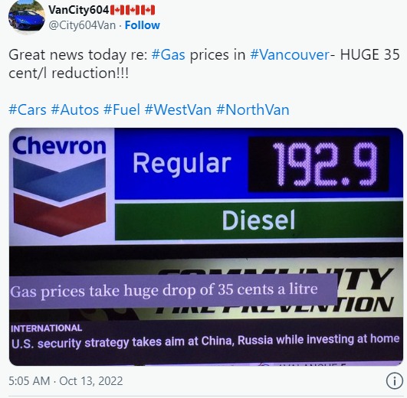Click the Canadian flag emojis beside name

pos(133,11)
